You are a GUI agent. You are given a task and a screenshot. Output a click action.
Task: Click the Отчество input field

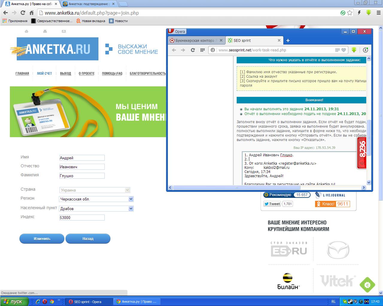(82, 167)
